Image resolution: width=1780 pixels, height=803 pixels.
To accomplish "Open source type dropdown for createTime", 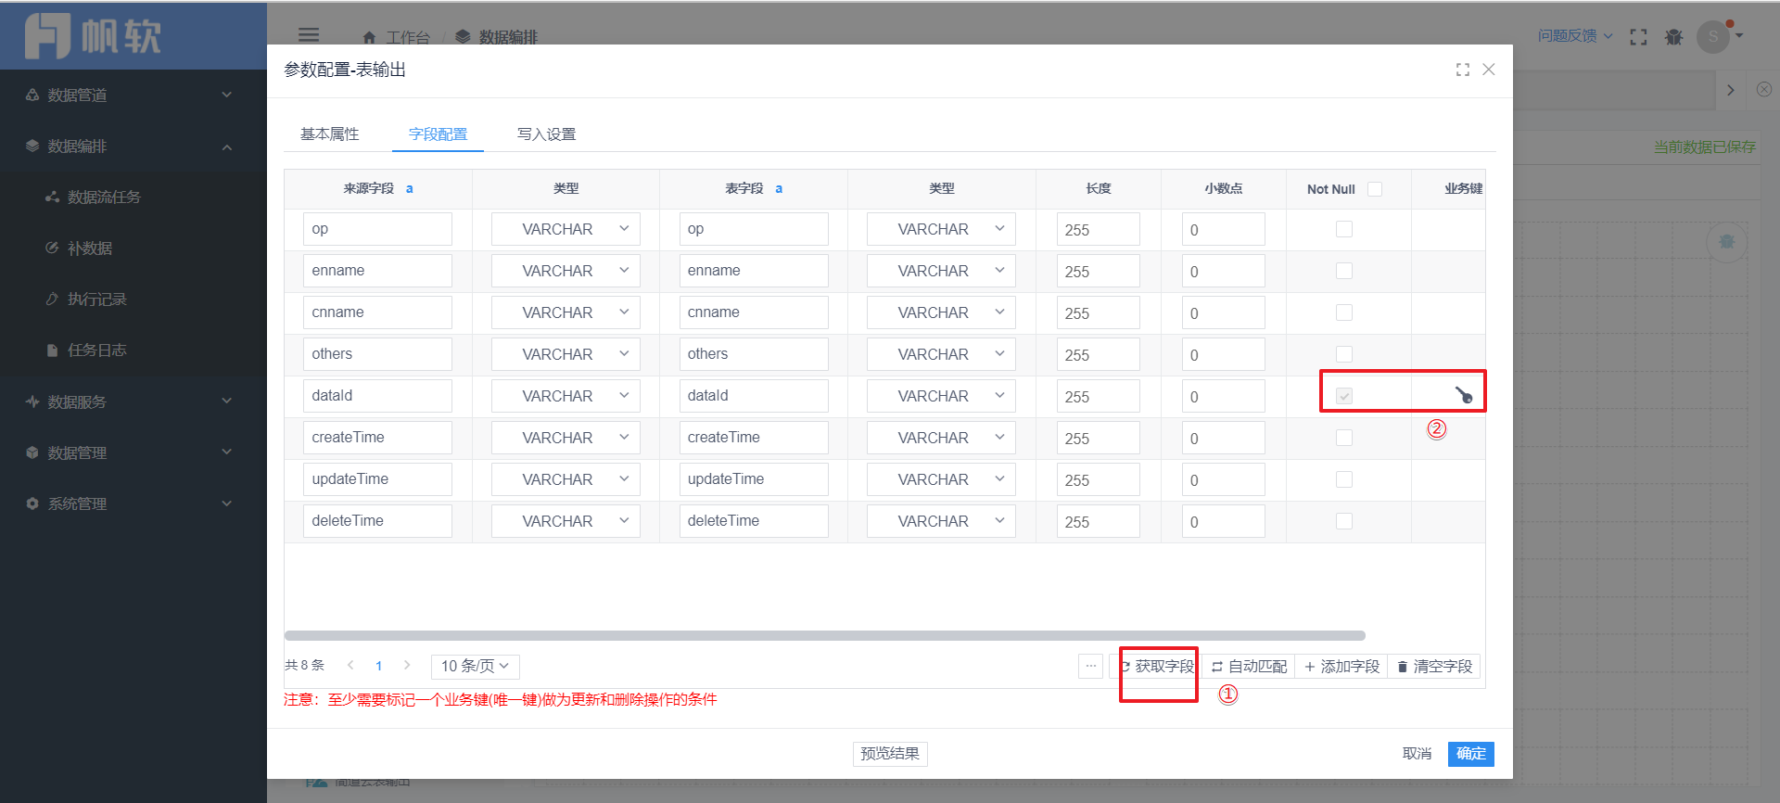I will (566, 438).
